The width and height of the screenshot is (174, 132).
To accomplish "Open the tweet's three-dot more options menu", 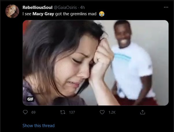I will click(x=166, y=7).
